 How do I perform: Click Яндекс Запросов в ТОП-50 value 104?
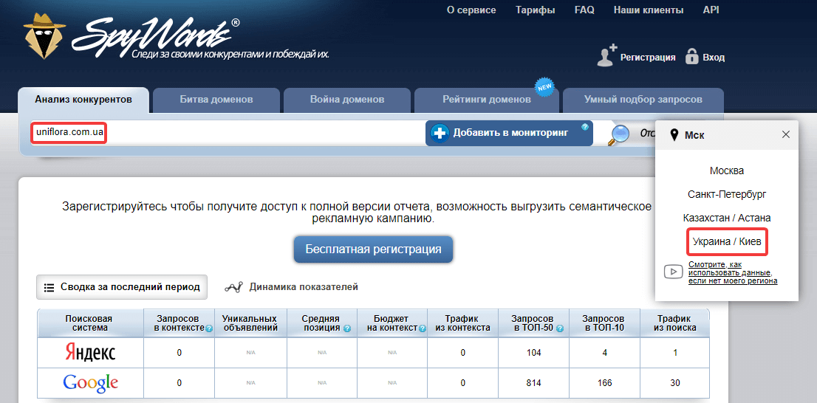click(533, 353)
